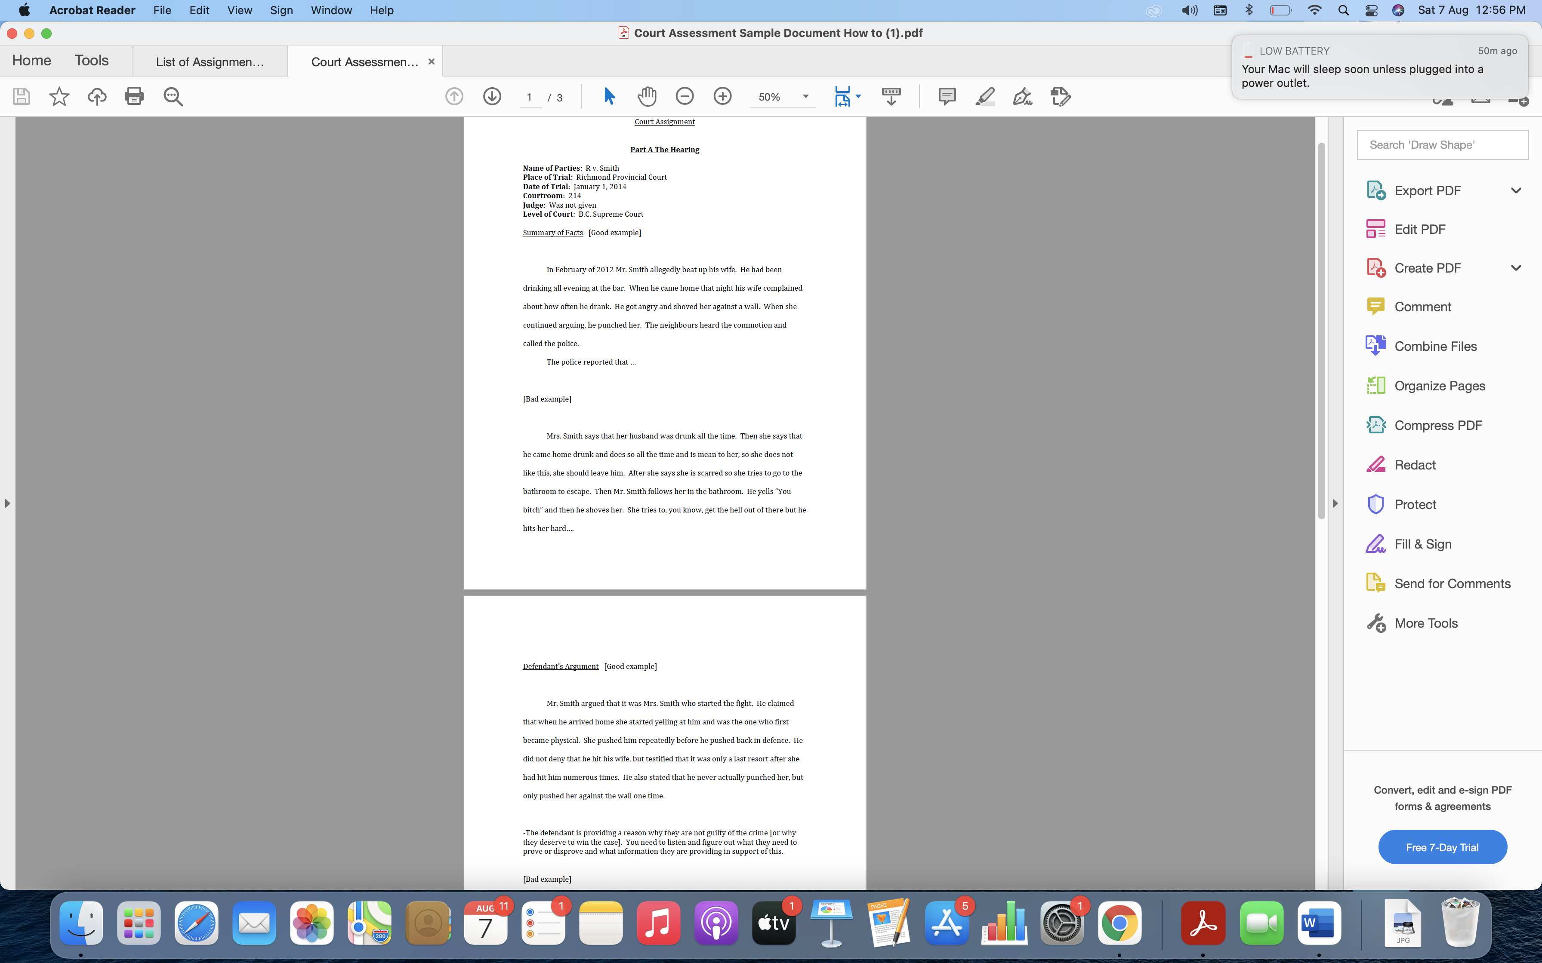Viewport: 1542px width, 963px height.
Task: Open the Comment speech bubble tool
Action: click(x=947, y=96)
